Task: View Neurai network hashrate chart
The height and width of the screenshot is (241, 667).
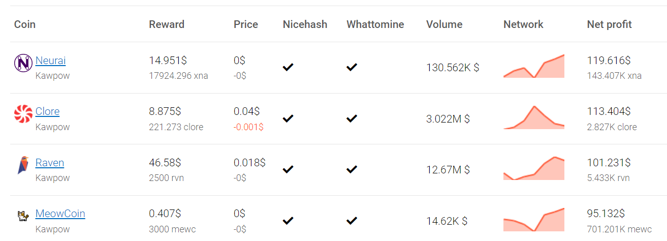Action: (x=534, y=66)
